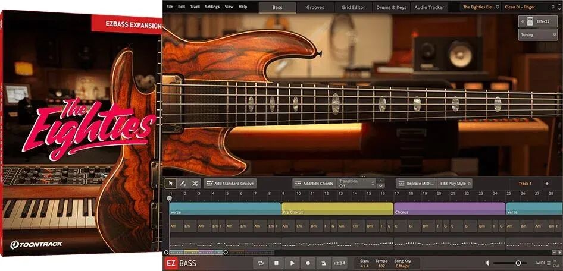Click the Dm chord at bar 11
Screen dimensions: 563x271
point(316,226)
